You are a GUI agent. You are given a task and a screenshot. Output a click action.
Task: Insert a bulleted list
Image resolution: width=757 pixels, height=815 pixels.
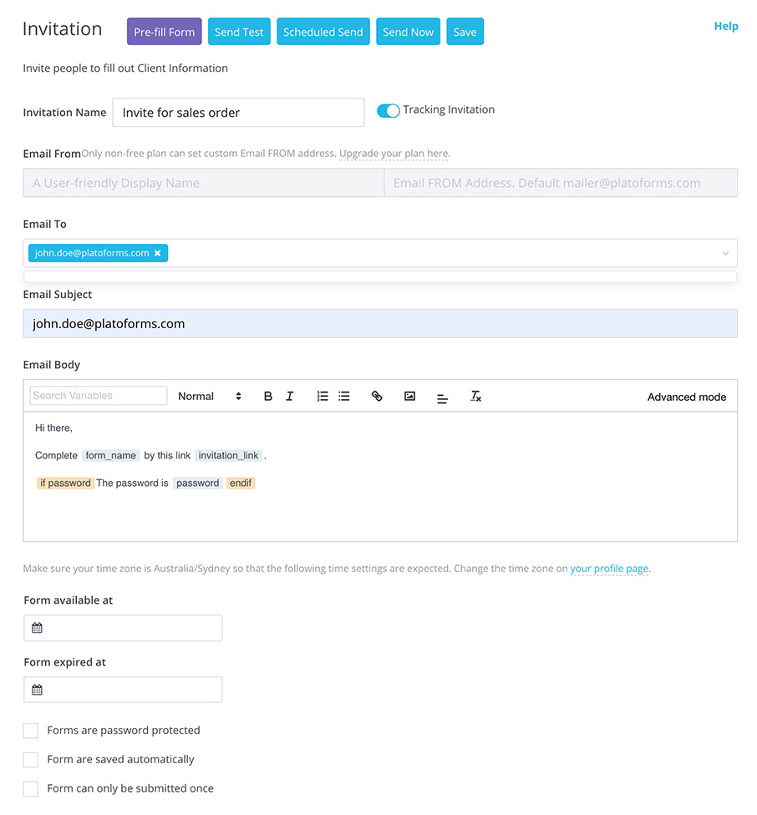(x=344, y=397)
